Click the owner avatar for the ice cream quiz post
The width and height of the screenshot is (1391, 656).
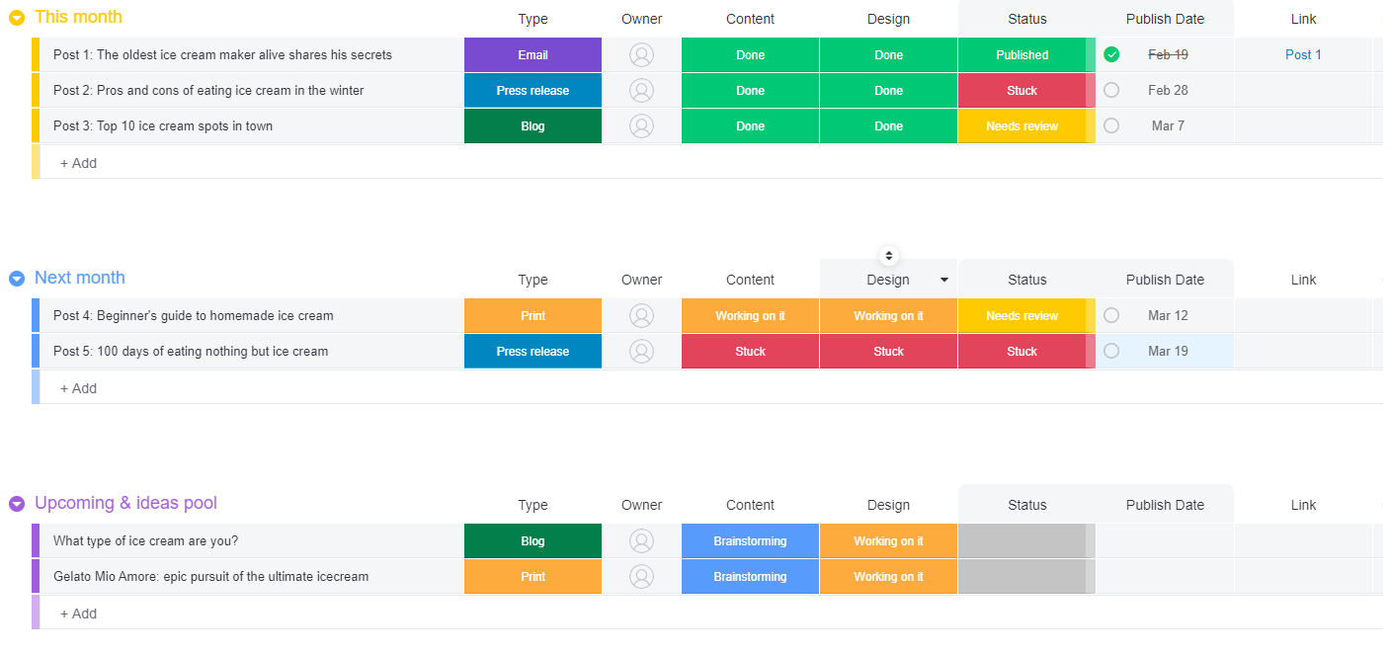(x=641, y=540)
